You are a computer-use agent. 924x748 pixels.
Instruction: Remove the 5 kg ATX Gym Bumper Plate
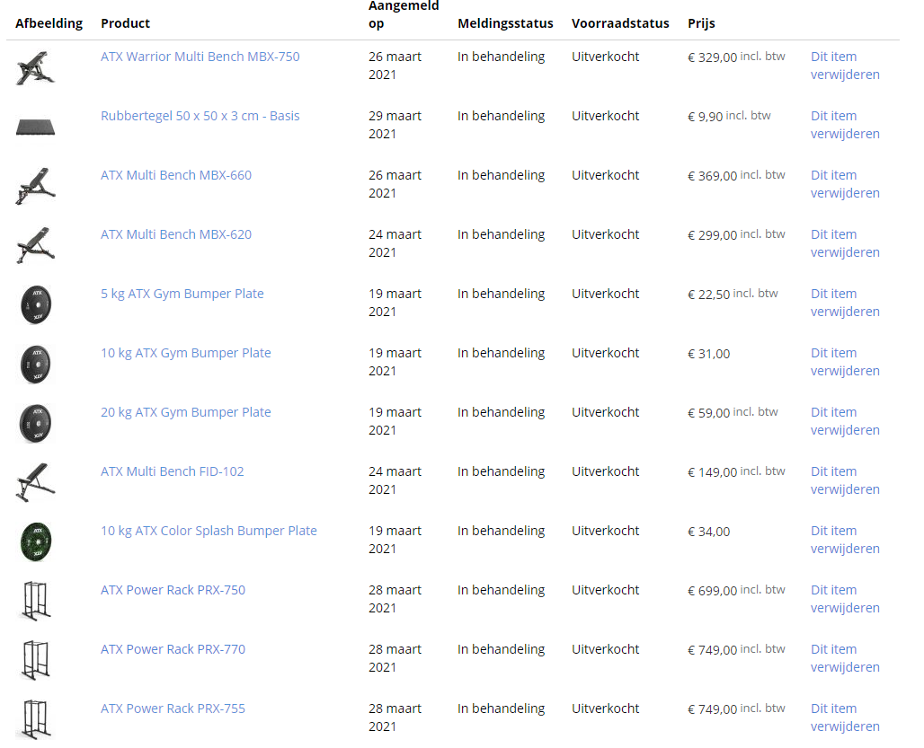tap(844, 303)
